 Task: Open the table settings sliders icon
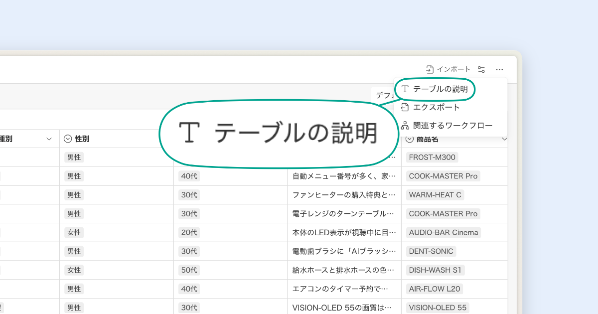(x=481, y=69)
